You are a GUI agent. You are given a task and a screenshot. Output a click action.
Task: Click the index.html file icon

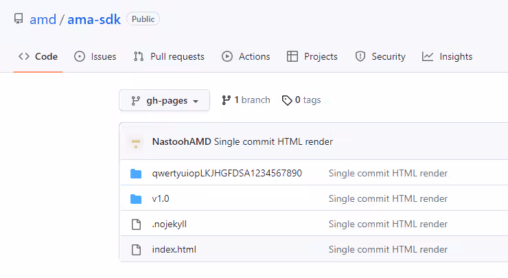[136, 250]
